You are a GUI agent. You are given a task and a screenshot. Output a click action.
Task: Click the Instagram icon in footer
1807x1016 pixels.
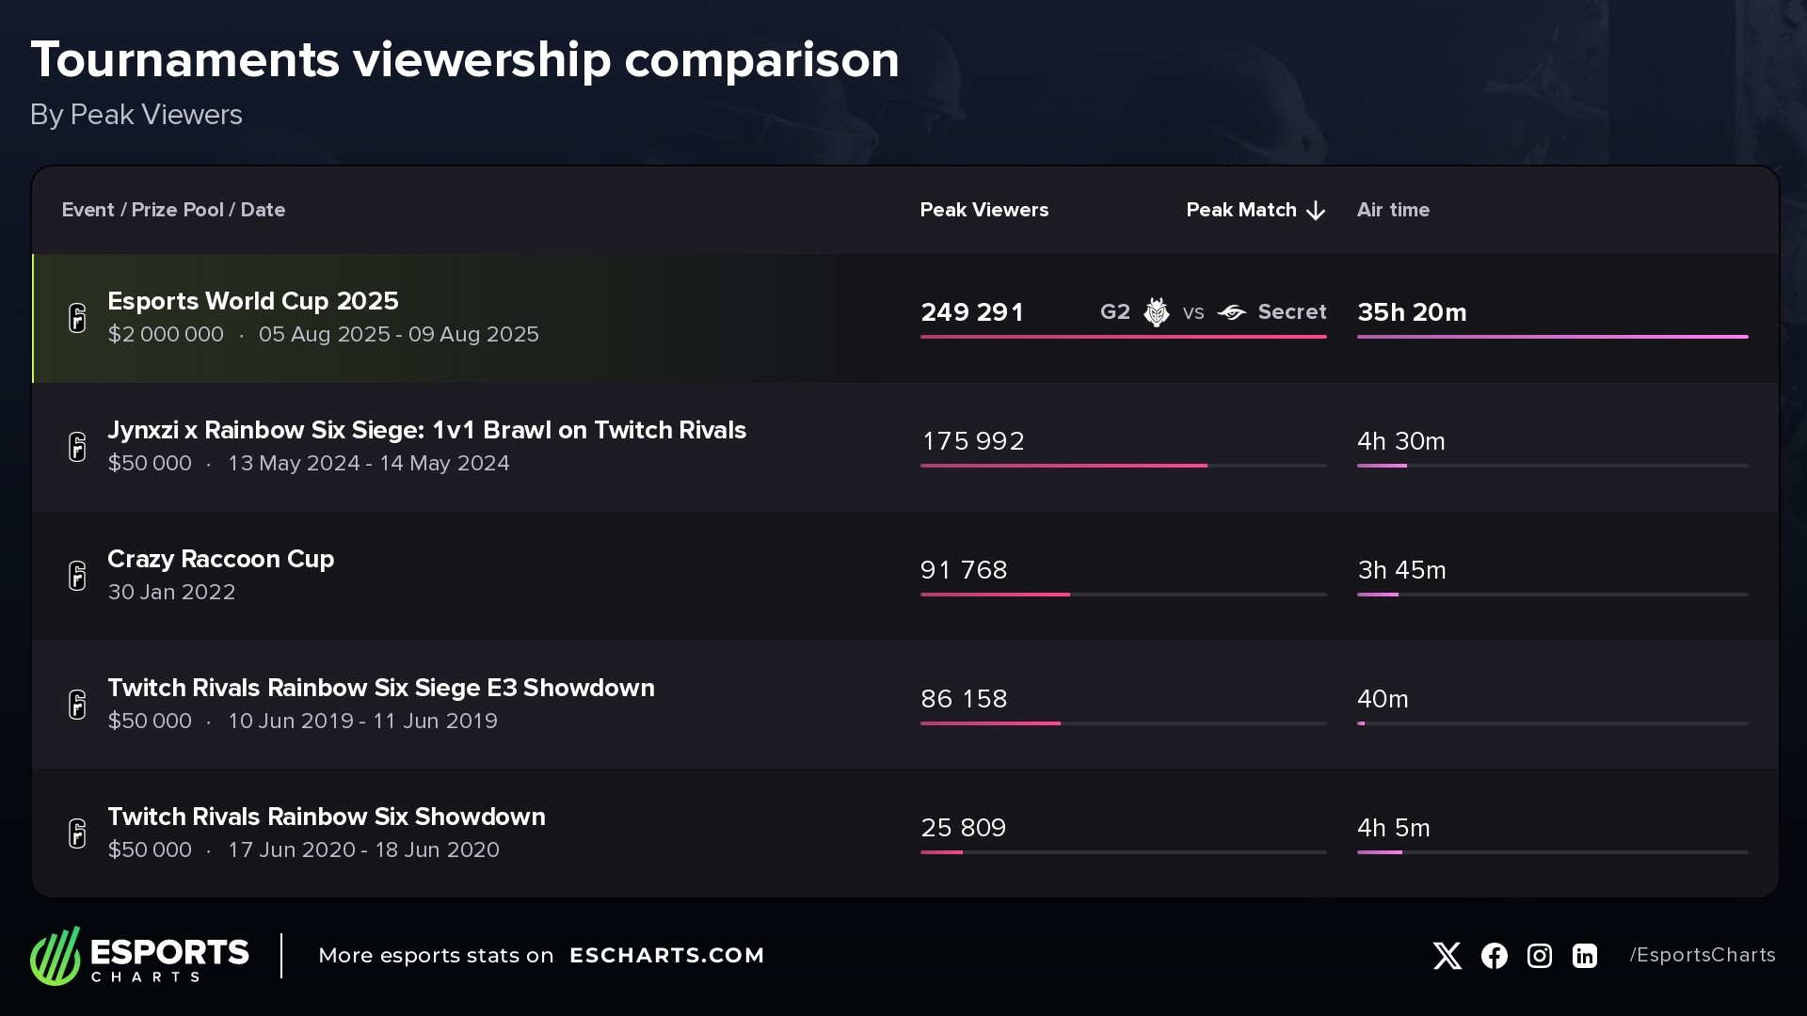(1540, 956)
